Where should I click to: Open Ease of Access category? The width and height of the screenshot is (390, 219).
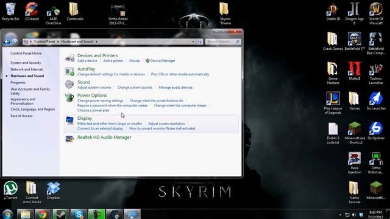[21, 116]
